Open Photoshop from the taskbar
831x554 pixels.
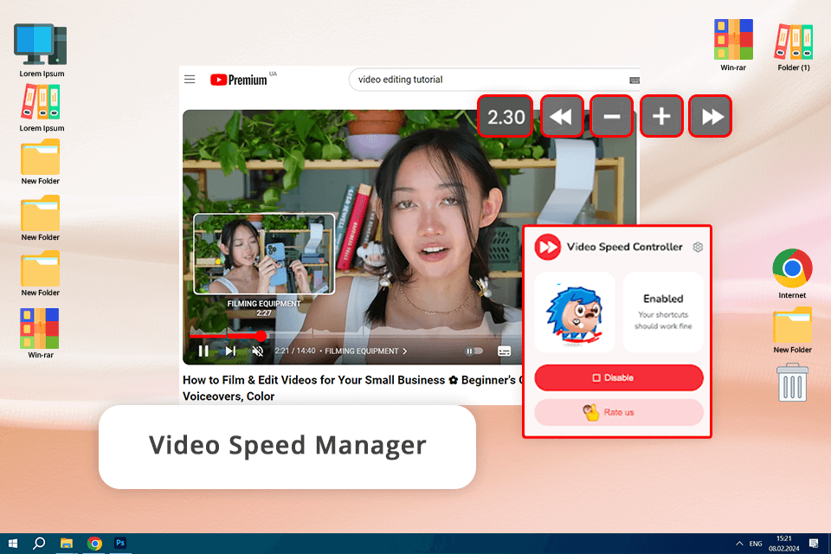pos(120,544)
